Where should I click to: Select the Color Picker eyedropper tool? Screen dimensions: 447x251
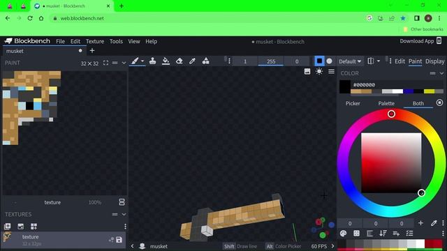(193, 61)
